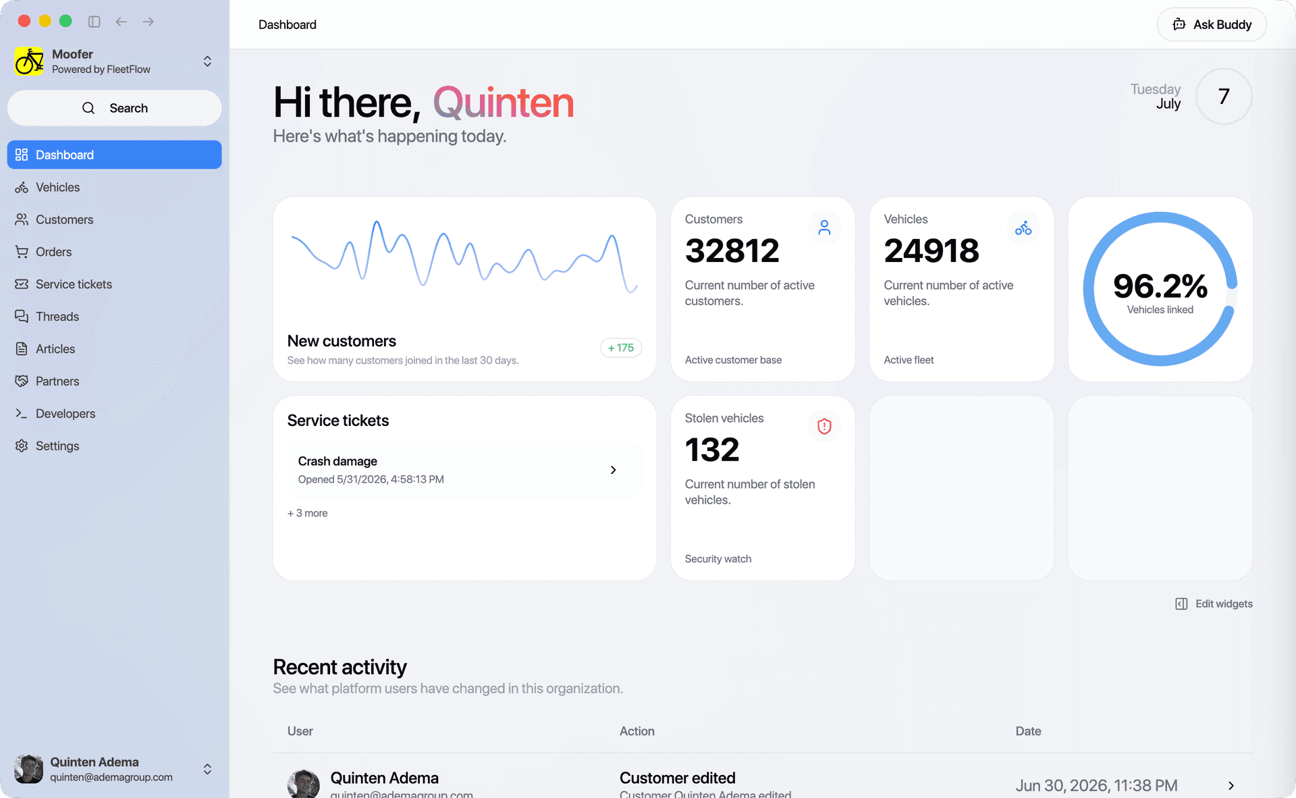The height and width of the screenshot is (798, 1296).
Task: Toggle the sidebar panel icon
Action: [x=94, y=22]
